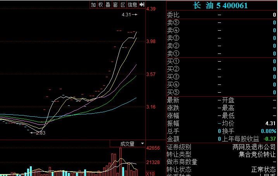Viewport: 278px width, 176px height.
Task: Click the 叠 overlay button
Action: pos(108,5)
